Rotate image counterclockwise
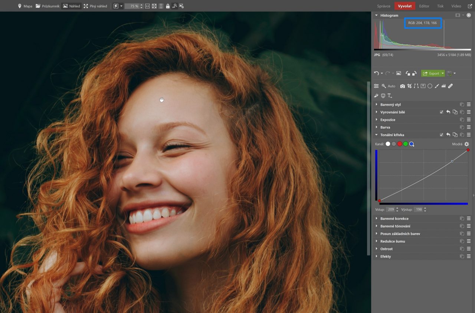The height and width of the screenshot is (313, 475). [x=408, y=73]
